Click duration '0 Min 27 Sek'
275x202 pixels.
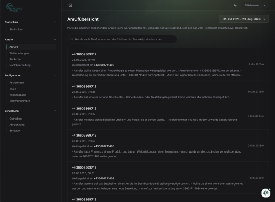pyautogui.click(x=256, y=92)
